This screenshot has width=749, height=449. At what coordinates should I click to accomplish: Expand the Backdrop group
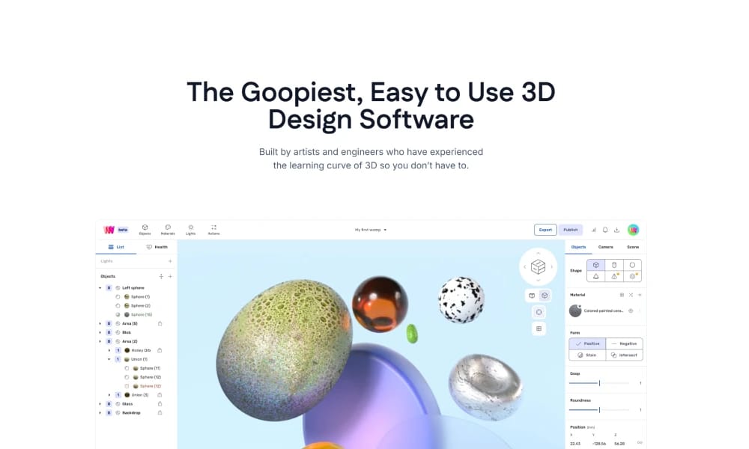[x=100, y=413]
